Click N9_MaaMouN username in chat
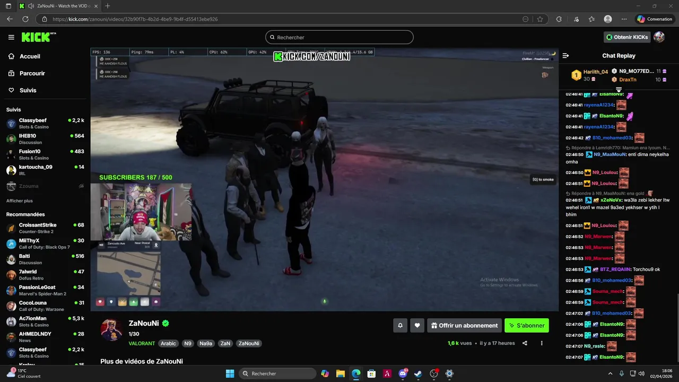The width and height of the screenshot is (679, 382). point(610,154)
